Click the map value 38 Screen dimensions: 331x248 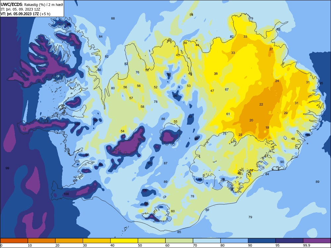point(216,74)
